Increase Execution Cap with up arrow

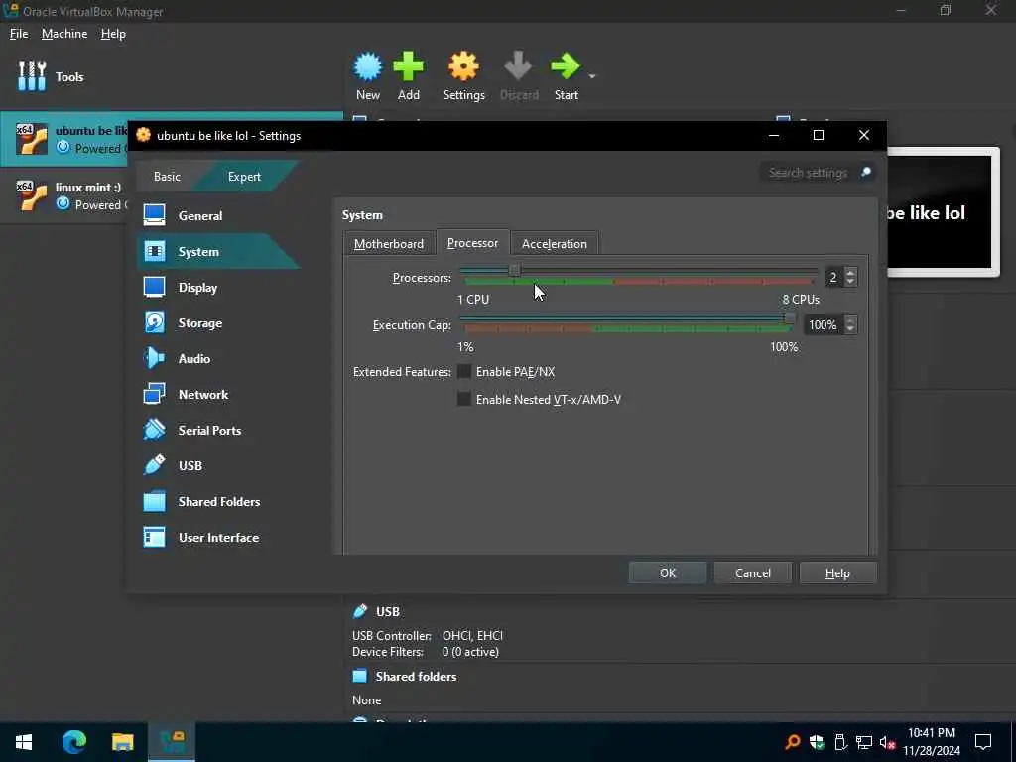tap(850, 320)
